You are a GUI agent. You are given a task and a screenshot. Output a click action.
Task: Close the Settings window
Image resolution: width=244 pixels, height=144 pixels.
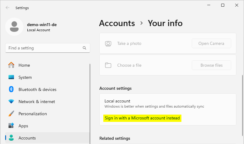[x=236, y=5]
